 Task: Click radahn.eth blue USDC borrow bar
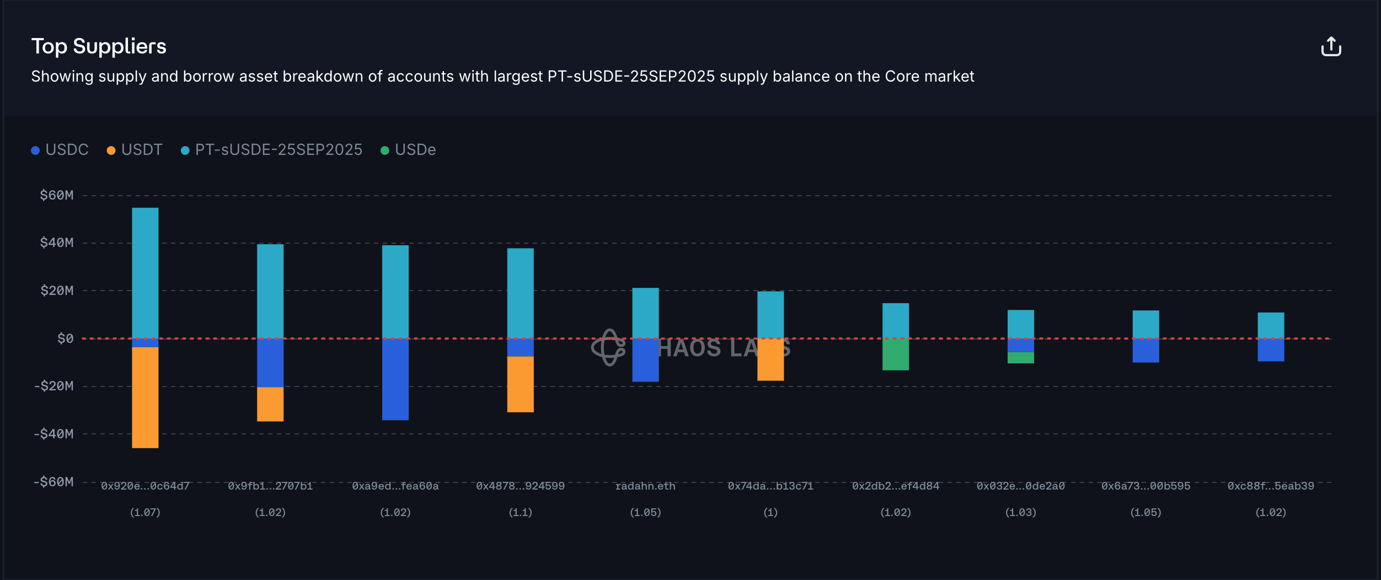click(645, 360)
